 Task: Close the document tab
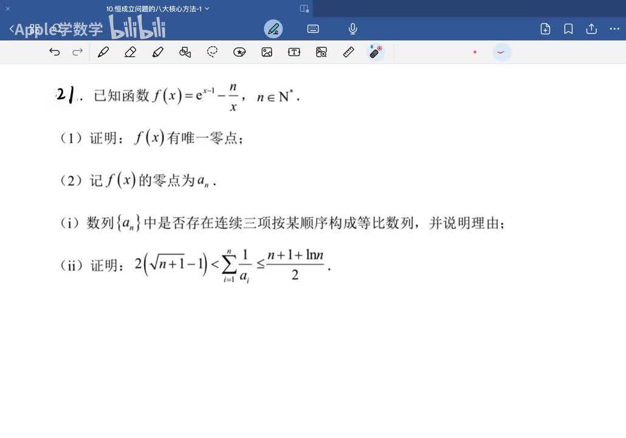(7, 9)
